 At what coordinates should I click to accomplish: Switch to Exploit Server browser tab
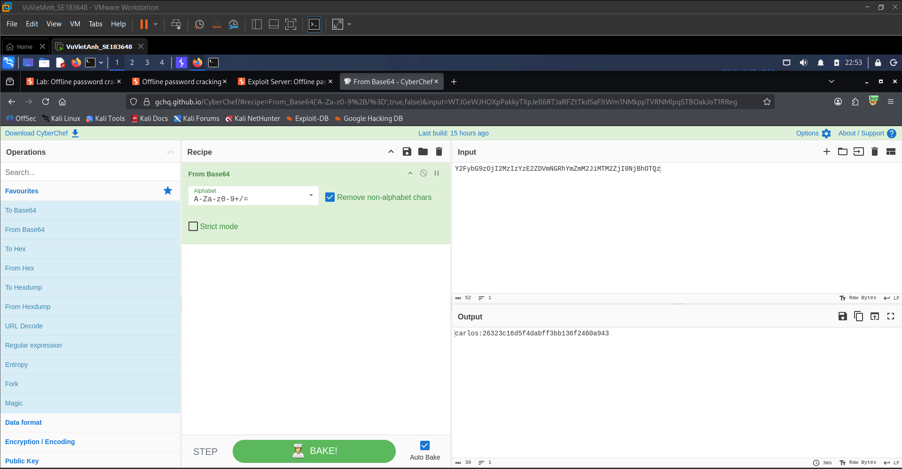click(285, 81)
